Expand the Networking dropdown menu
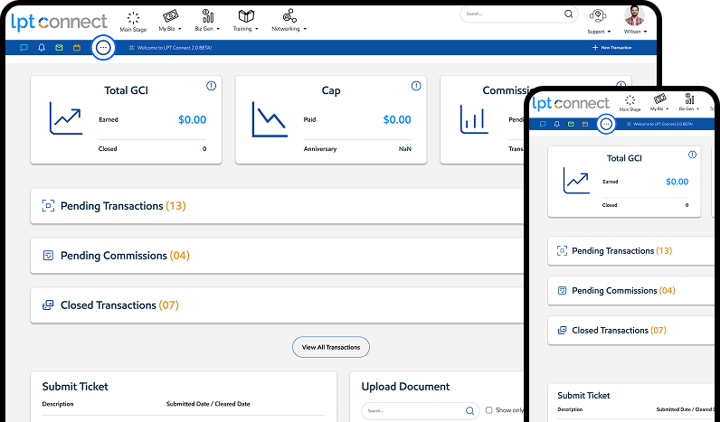The width and height of the screenshot is (720, 422). click(x=289, y=21)
